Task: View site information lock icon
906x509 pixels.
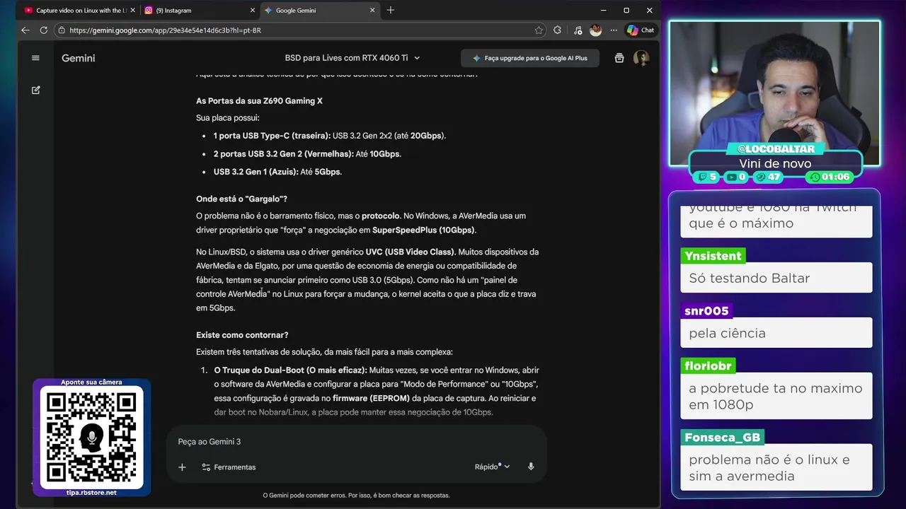Action: (62, 30)
